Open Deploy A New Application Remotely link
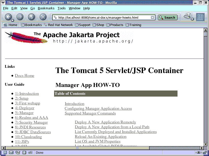 (105, 122)
